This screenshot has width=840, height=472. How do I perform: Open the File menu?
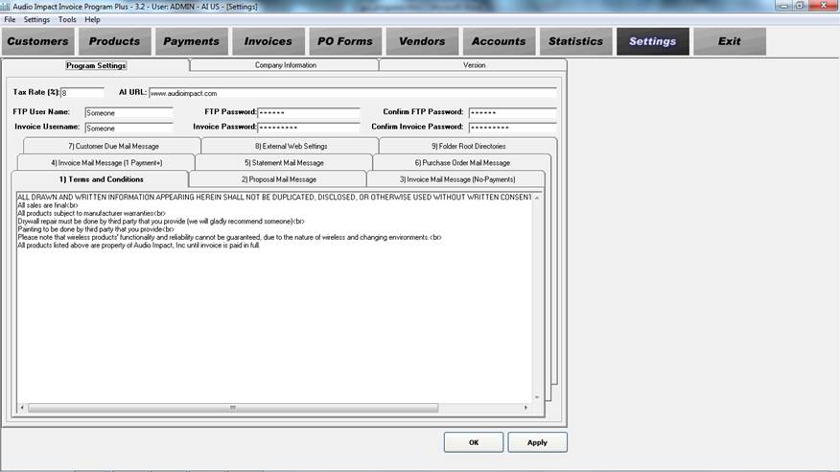click(10, 19)
